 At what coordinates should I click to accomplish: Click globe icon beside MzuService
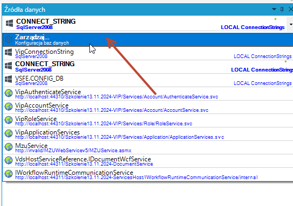click(9, 147)
